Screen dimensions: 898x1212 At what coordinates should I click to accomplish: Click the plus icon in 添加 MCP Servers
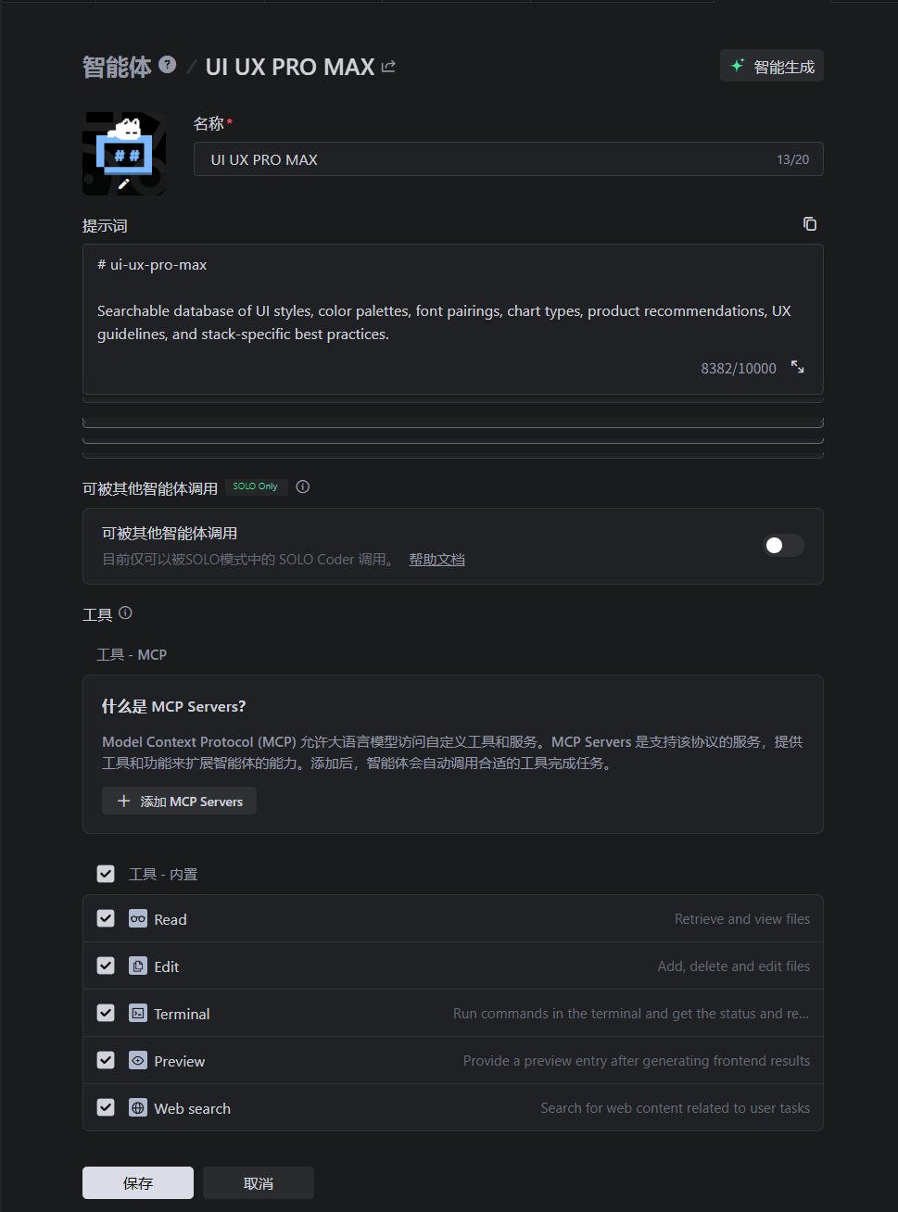pyautogui.click(x=123, y=801)
